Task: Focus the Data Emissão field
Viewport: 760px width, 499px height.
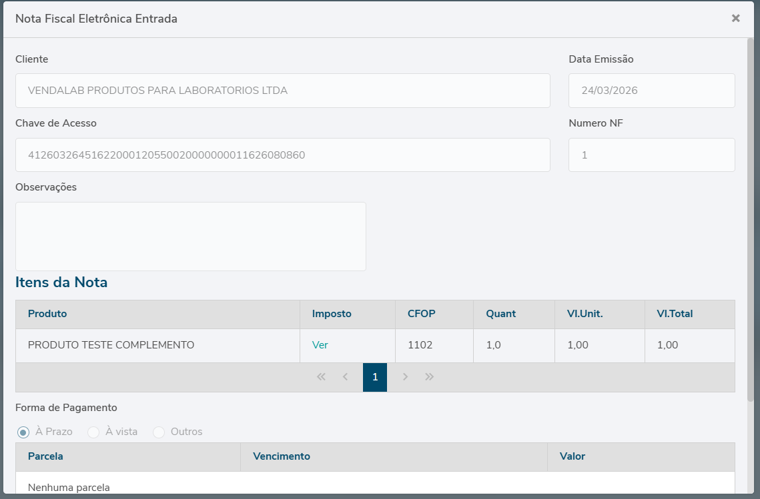Action: pos(651,91)
